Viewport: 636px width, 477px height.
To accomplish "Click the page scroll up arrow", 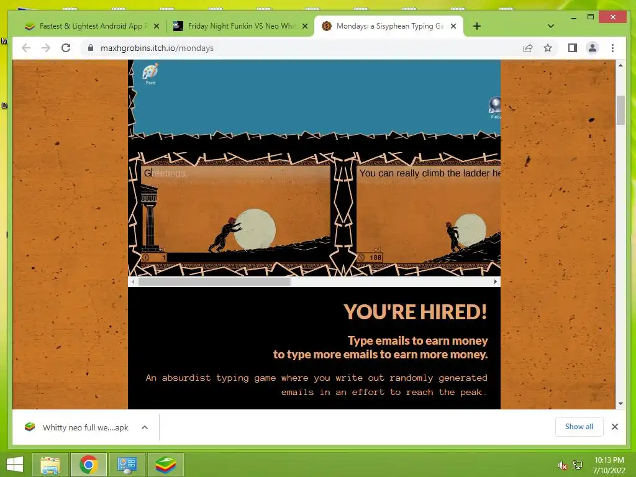I will [x=620, y=65].
